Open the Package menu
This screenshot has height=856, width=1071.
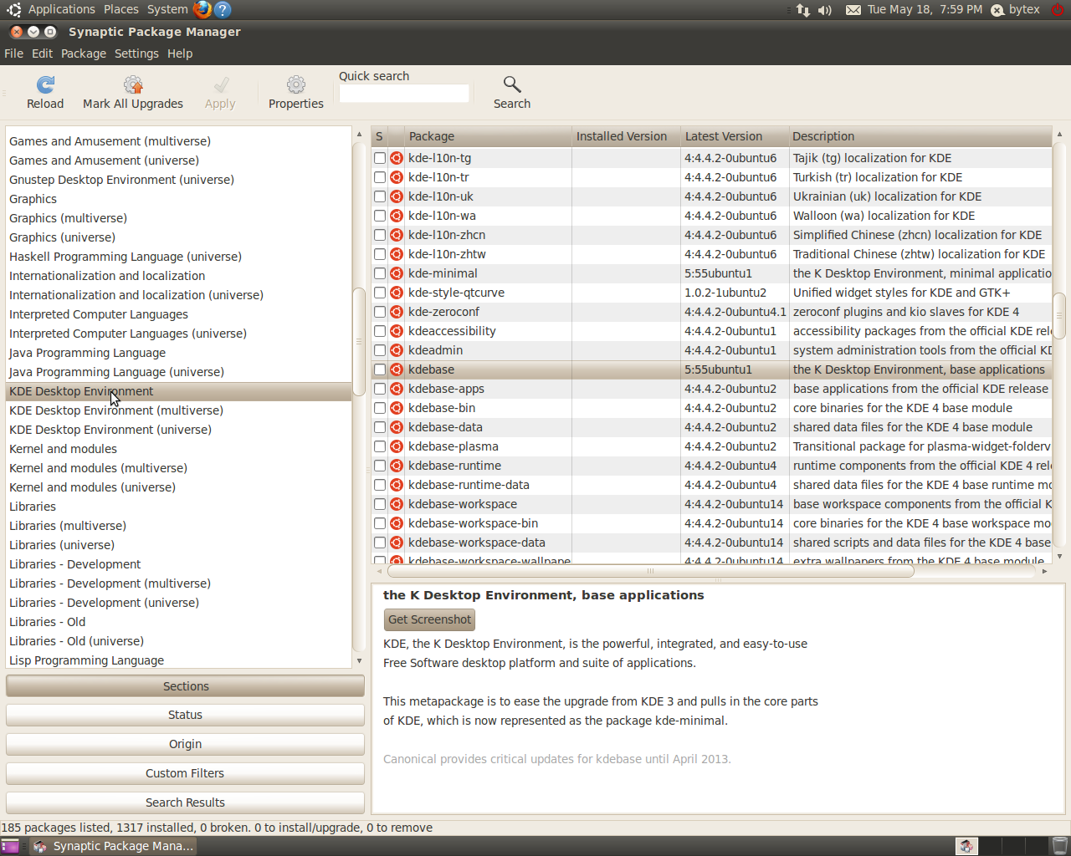[84, 53]
